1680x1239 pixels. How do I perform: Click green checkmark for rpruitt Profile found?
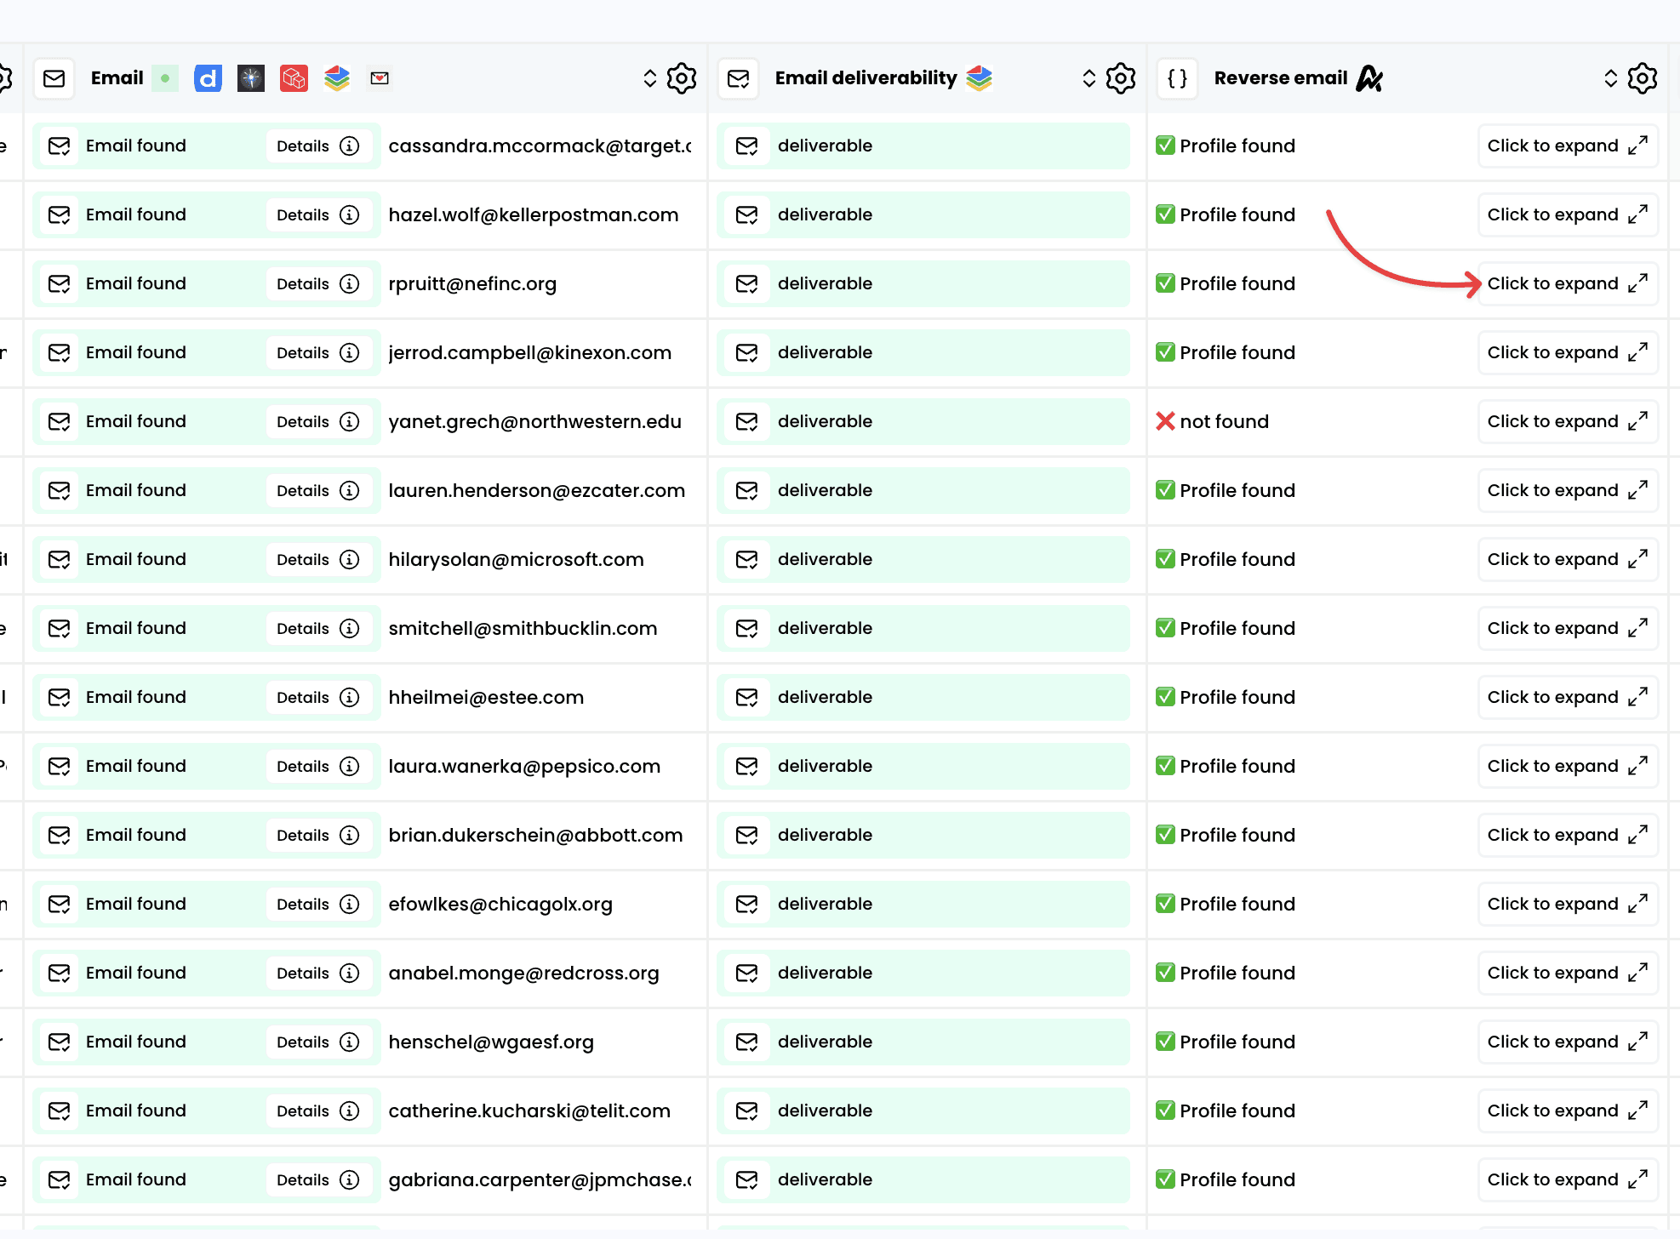coord(1165,283)
